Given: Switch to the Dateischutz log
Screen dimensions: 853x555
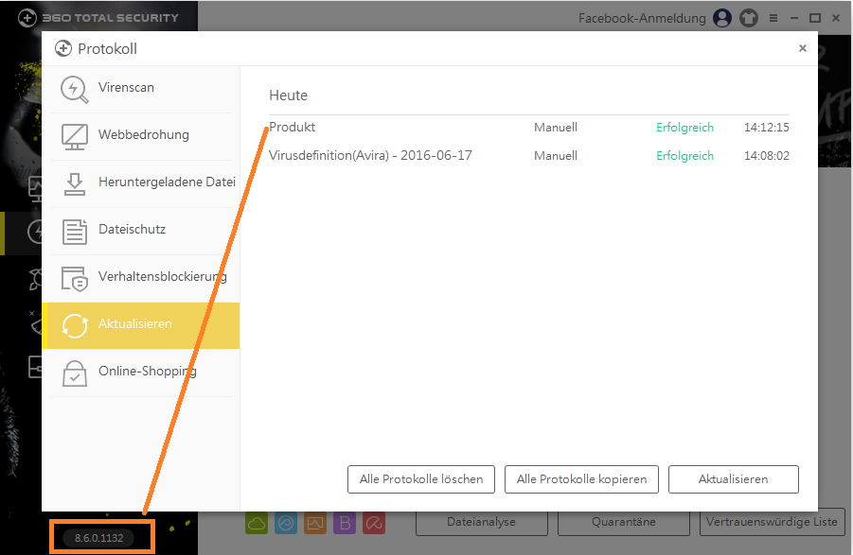Looking at the screenshot, I should (x=140, y=231).
